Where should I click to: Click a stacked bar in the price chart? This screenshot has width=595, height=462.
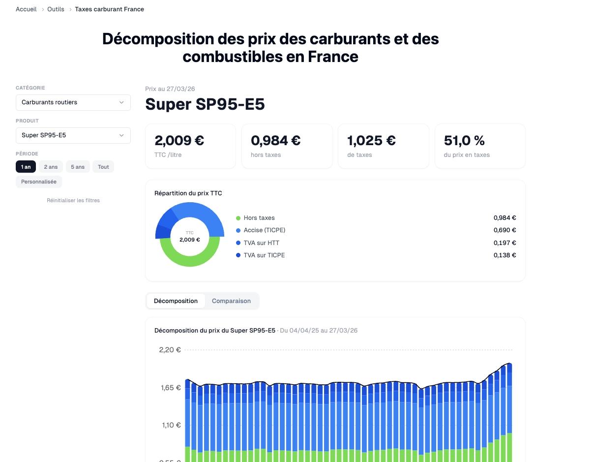pos(344,418)
